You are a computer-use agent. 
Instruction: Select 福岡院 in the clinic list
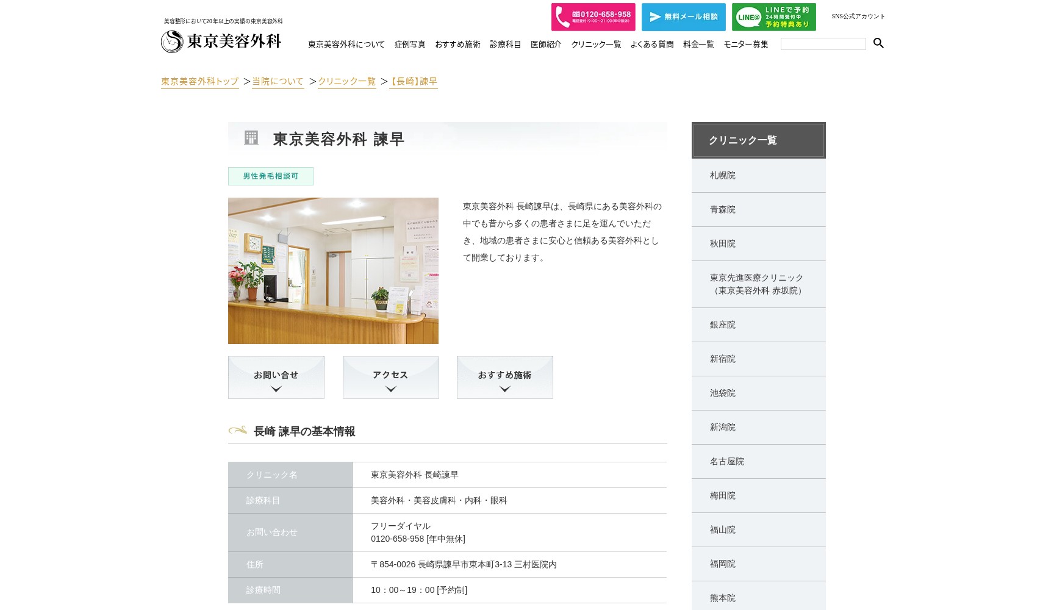point(759,564)
